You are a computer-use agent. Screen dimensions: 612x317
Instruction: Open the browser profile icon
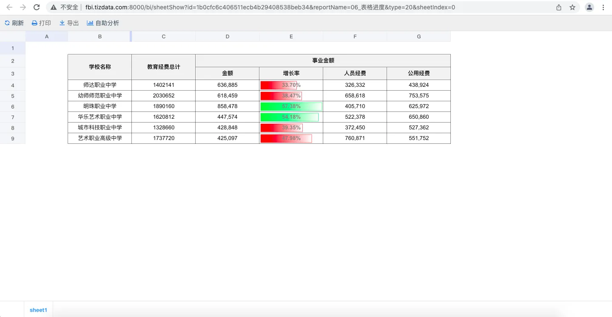click(589, 7)
